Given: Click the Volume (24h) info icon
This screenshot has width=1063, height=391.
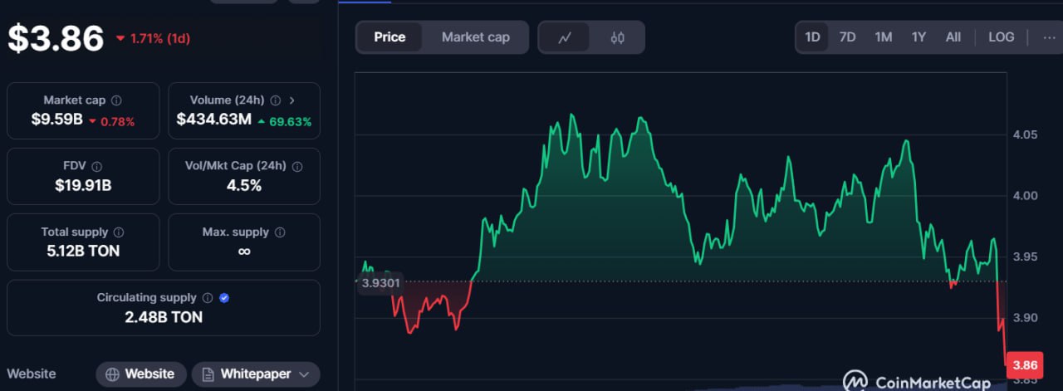Looking at the screenshot, I should click(x=275, y=100).
